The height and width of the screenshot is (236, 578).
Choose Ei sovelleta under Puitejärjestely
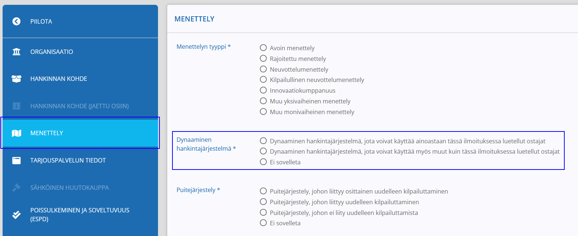point(263,223)
